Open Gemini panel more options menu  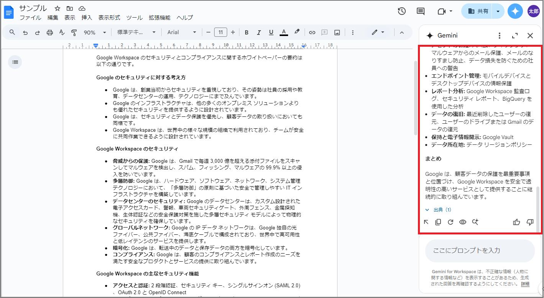click(499, 36)
